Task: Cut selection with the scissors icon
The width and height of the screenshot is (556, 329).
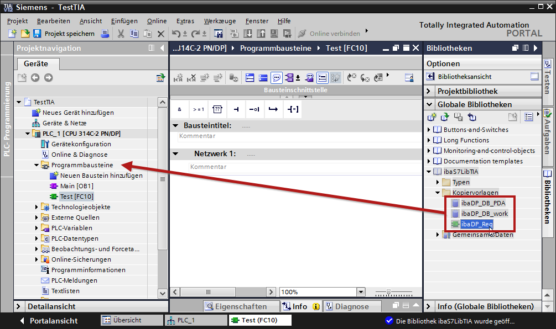Action: 121,34
